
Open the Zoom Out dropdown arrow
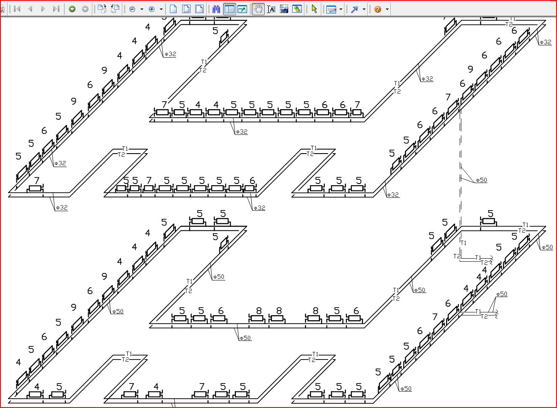tap(142, 9)
